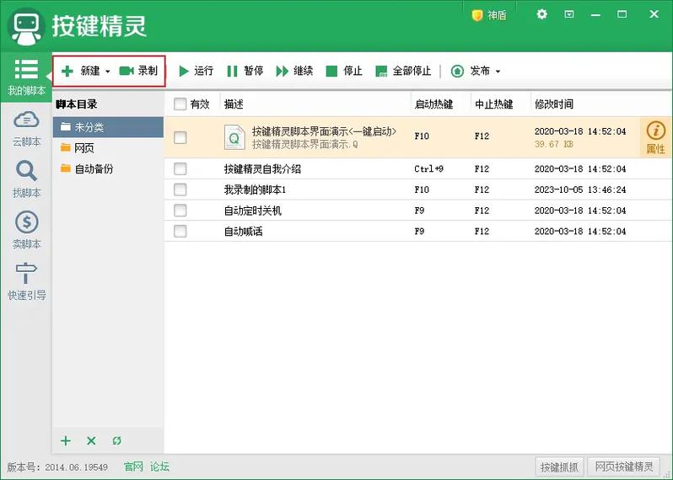Select the 我录制的脚本1 script row
This screenshot has height=480, width=673.
(x=418, y=189)
